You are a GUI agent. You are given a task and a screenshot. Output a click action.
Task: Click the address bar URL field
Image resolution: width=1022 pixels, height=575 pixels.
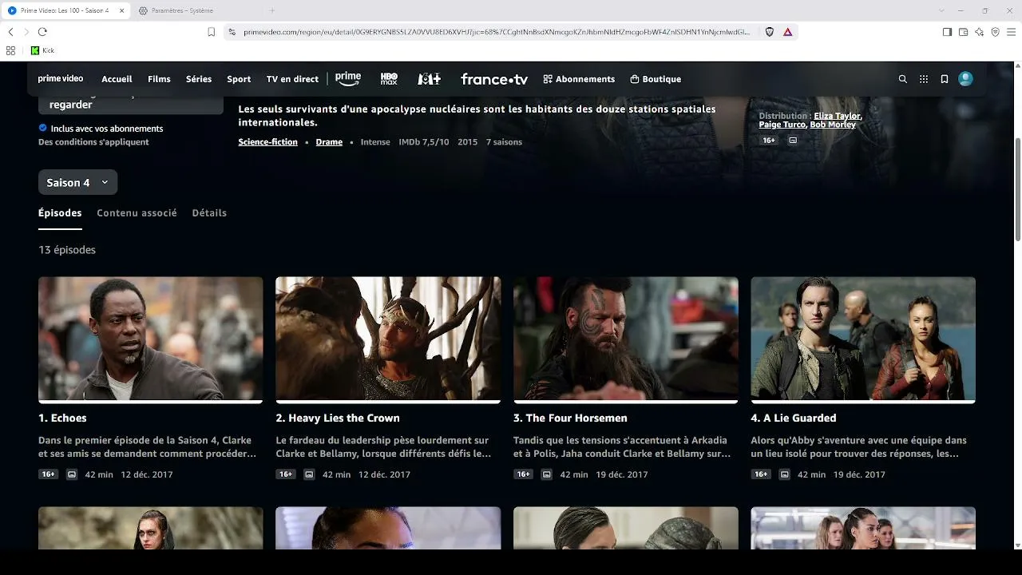(x=497, y=32)
